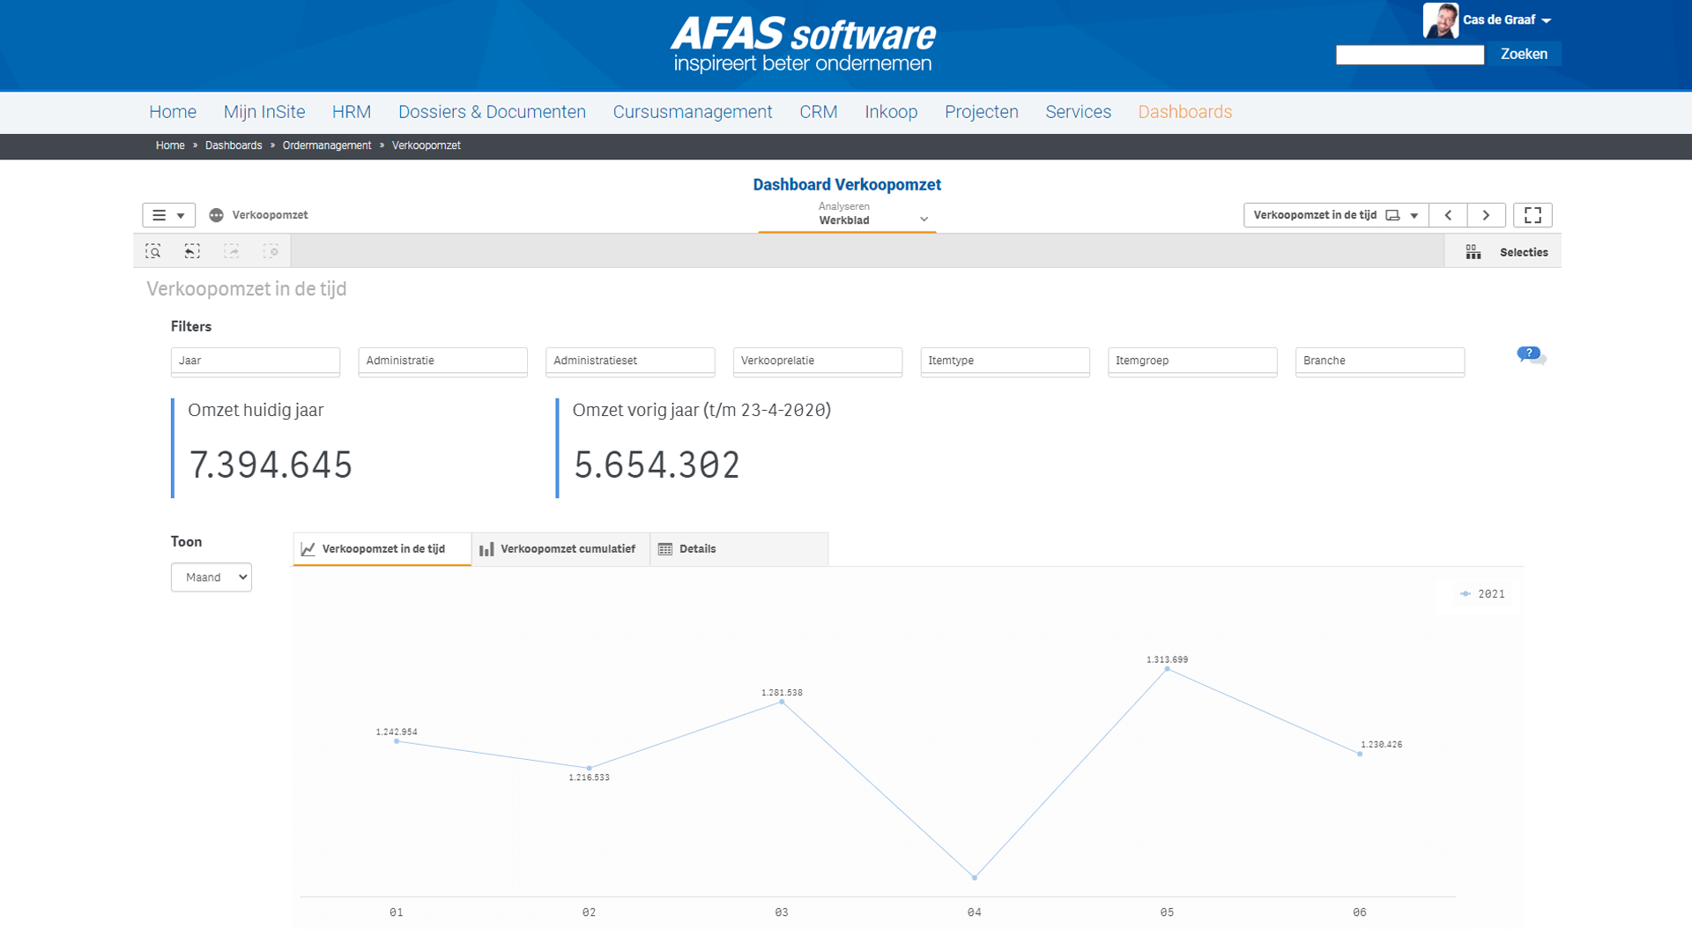Click the Cas de Graaf profile picture
Image resolution: width=1692 pixels, height=952 pixels.
[1441, 20]
